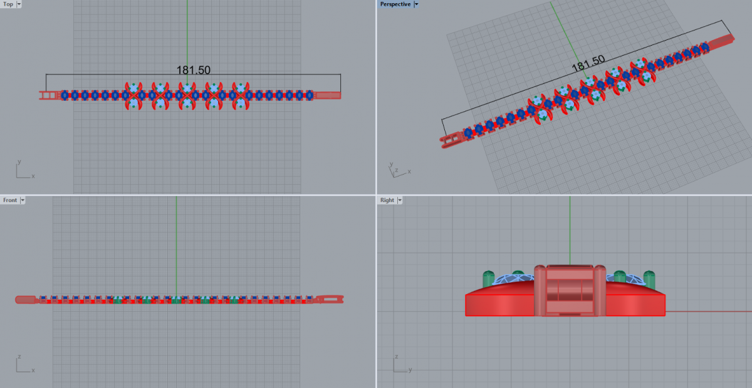Click the green Y-axis line in Top view
This screenshot has height=388, width=752.
pos(187,31)
